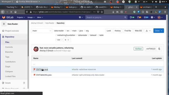169x95 pixels.
Task: Open the Web IDE button
Action: pyautogui.click(x=138, y=31)
